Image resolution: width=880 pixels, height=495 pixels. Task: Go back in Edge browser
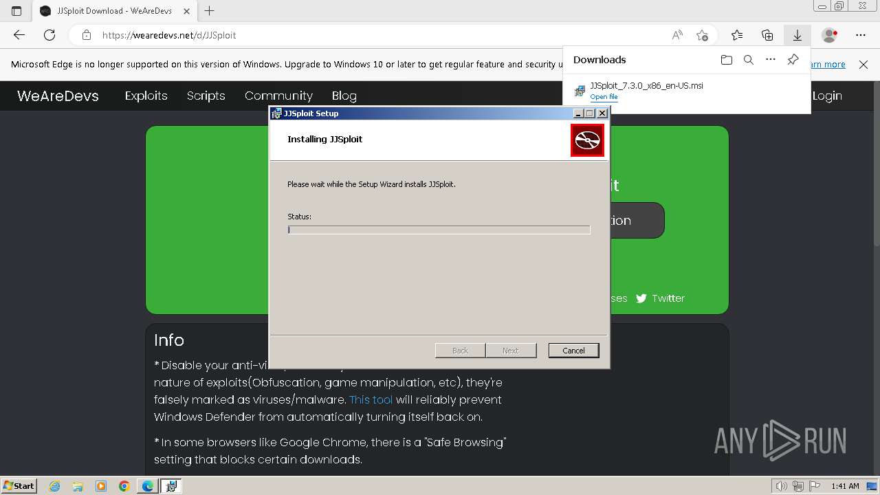pos(19,35)
